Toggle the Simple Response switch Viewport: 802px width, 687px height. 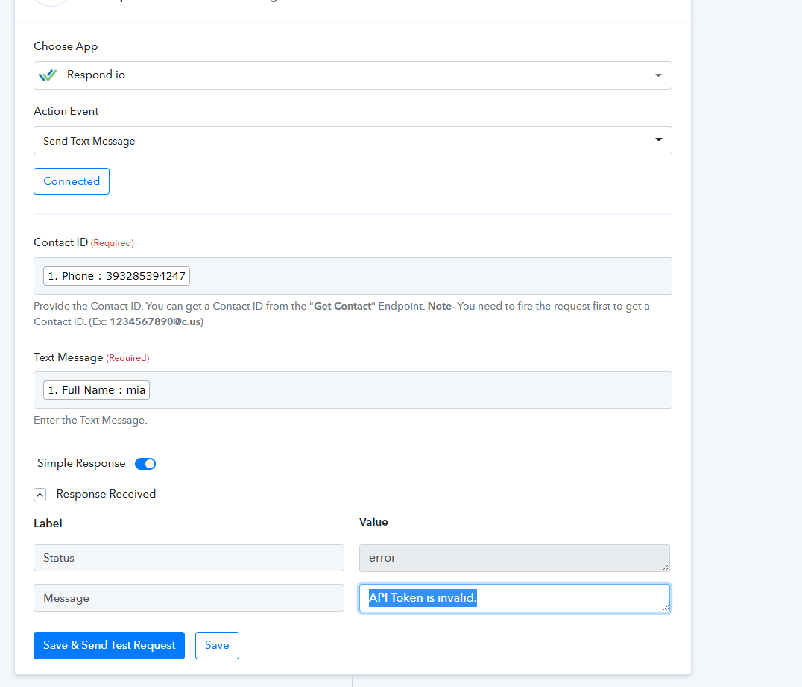[x=145, y=464]
